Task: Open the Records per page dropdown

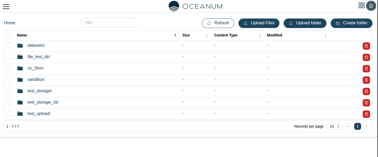Action: click(x=334, y=126)
